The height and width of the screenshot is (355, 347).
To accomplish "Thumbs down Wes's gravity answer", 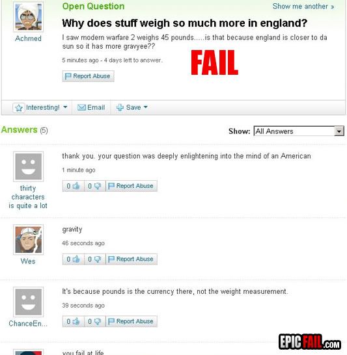I will [95, 259].
